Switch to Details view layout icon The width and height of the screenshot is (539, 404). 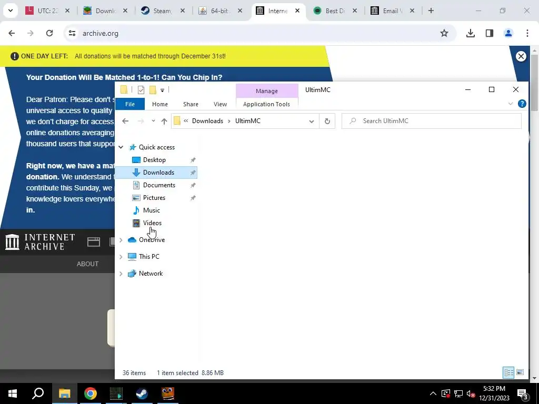[509, 372]
